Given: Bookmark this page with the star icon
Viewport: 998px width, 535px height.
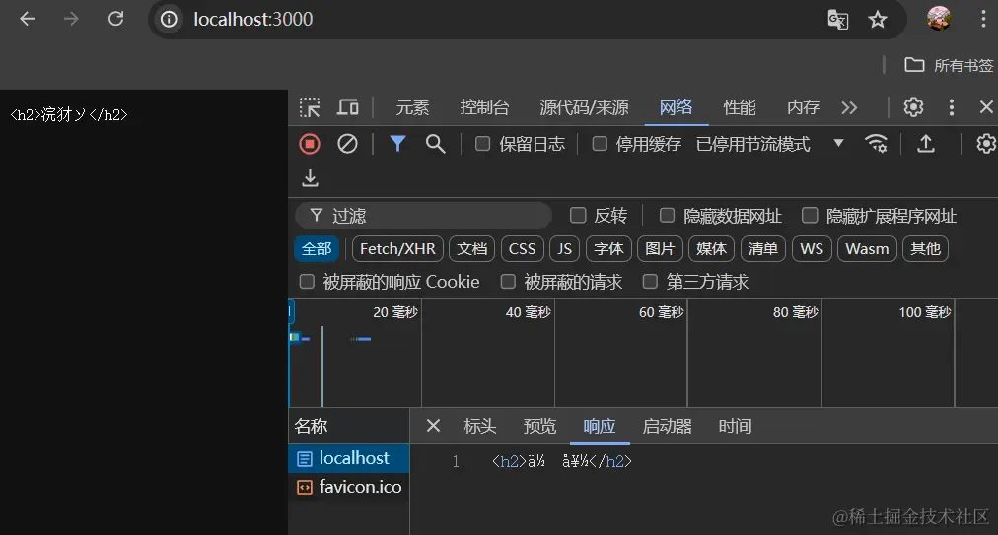Looking at the screenshot, I should click(878, 20).
